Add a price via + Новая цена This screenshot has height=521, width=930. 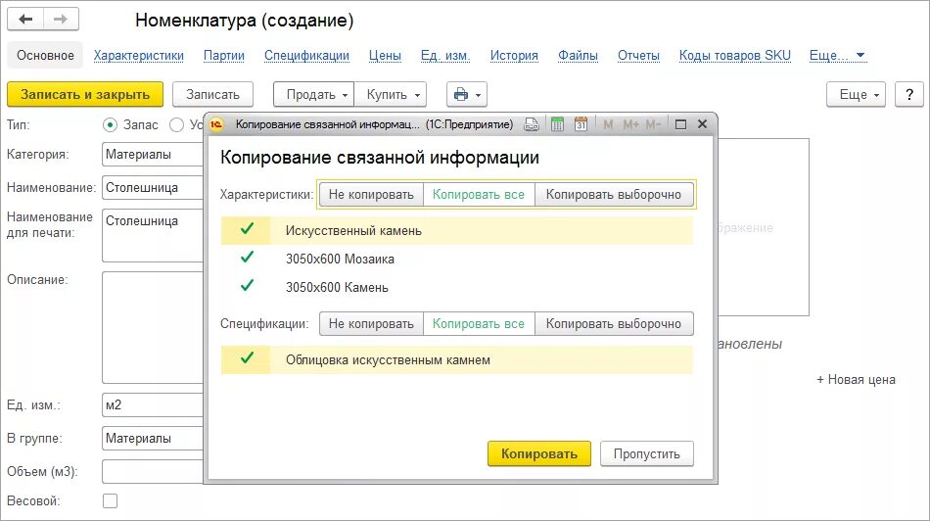tap(856, 380)
